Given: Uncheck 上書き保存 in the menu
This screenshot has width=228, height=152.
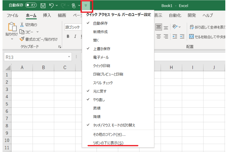Looking at the screenshot, I should tap(118, 49).
